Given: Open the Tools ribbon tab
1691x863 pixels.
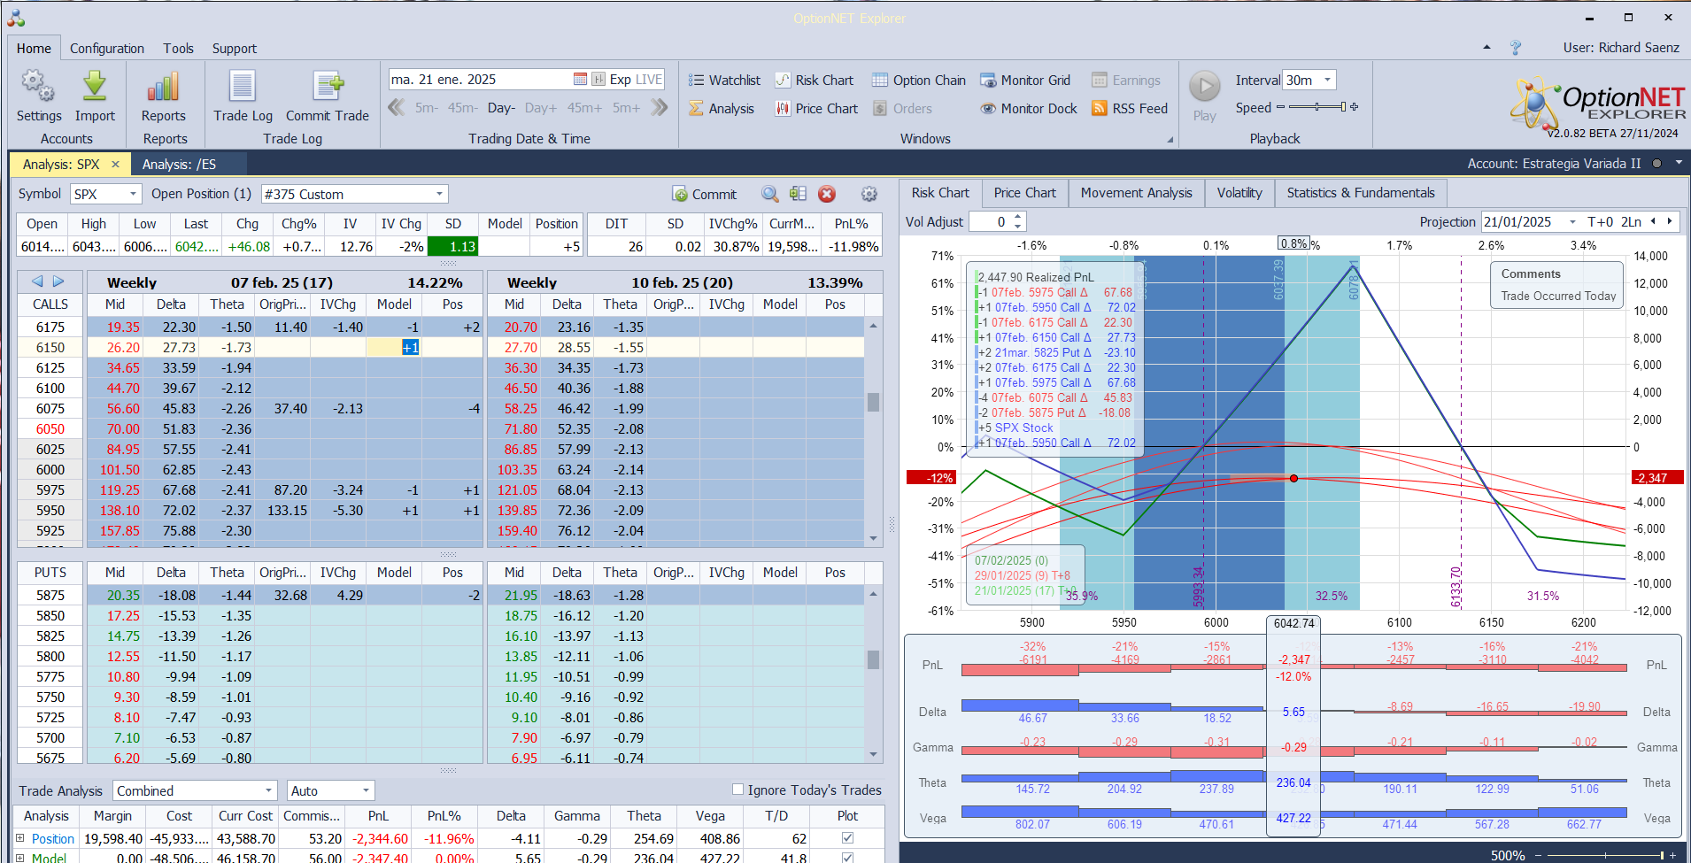Looking at the screenshot, I should [x=178, y=49].
